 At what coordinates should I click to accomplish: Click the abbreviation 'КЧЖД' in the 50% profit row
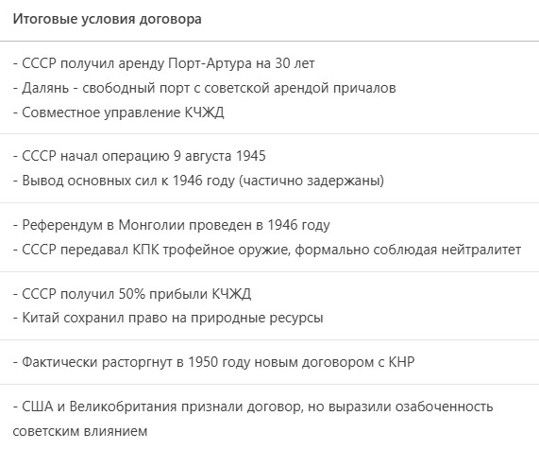(231, 294)
